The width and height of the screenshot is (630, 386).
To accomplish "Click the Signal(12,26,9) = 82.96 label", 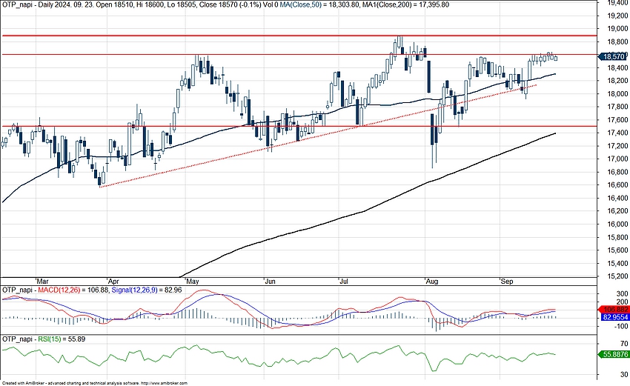I will (x=147, y=290).
